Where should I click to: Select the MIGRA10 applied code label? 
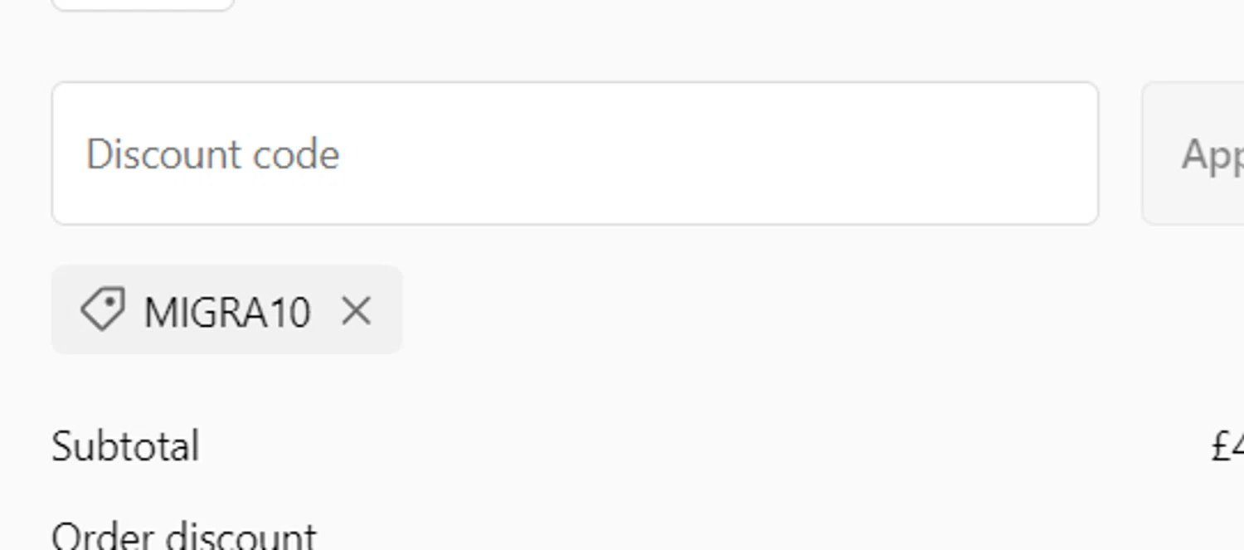(x=226, y=313)
